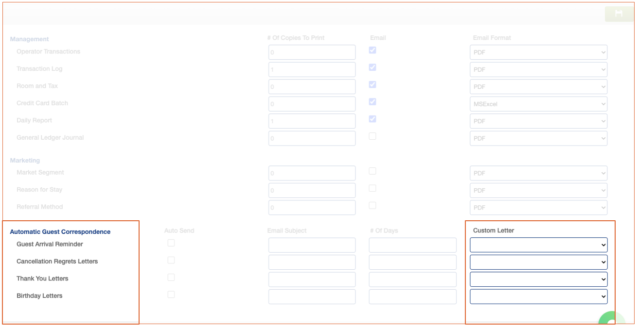638x327 pixels.
Task: Focus Email Subject field for Cancellation Regrets Letters
Action: (x=312, y=262)
